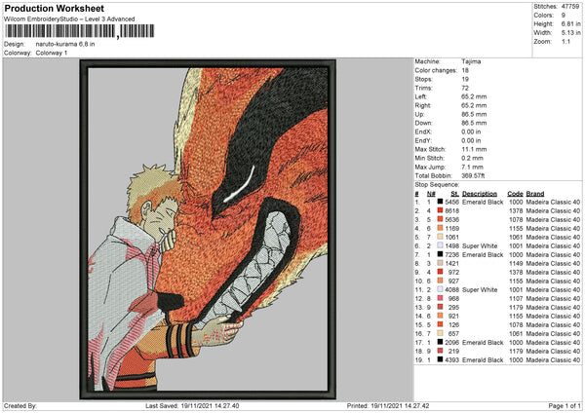
Task: Select the Height value 6.81 in
Action: coord(570,23)
